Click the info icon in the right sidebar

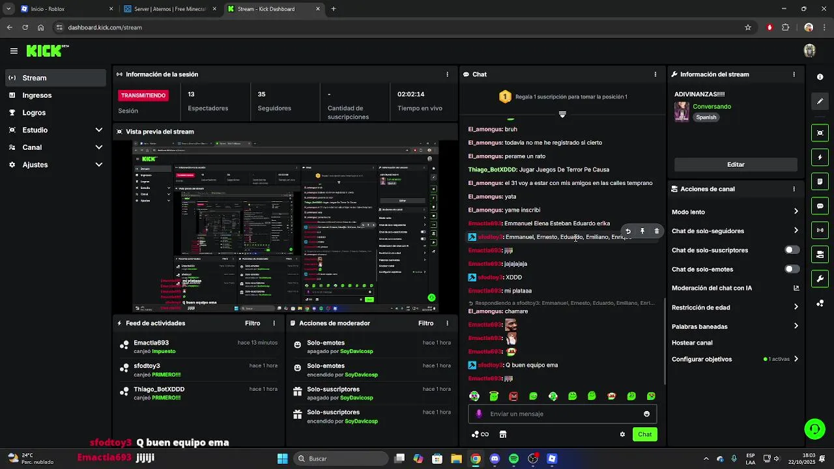tap(820, 77)
